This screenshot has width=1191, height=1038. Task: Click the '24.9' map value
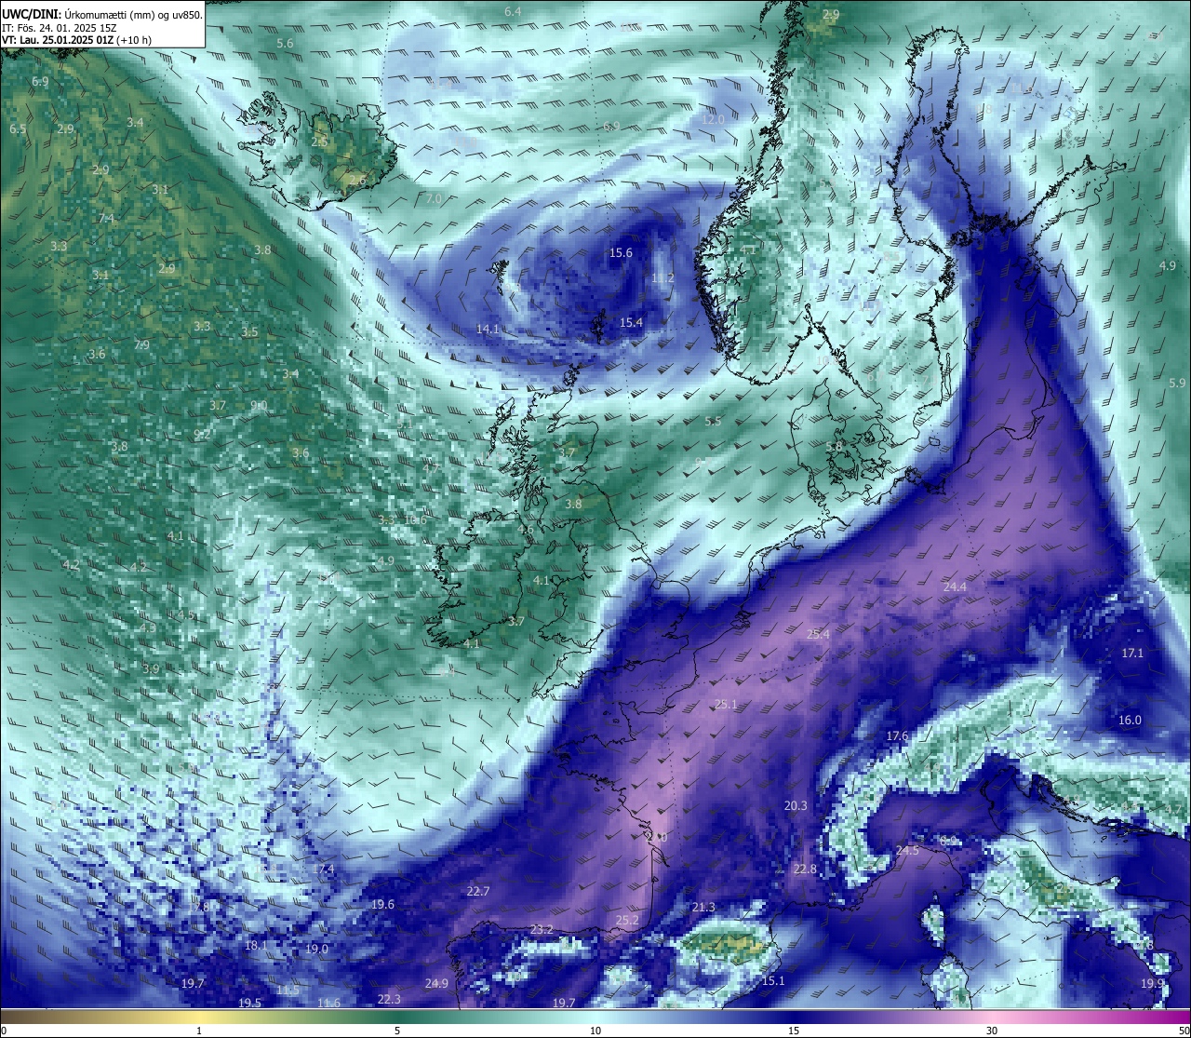pyautogui.click(x=436, y=984)
